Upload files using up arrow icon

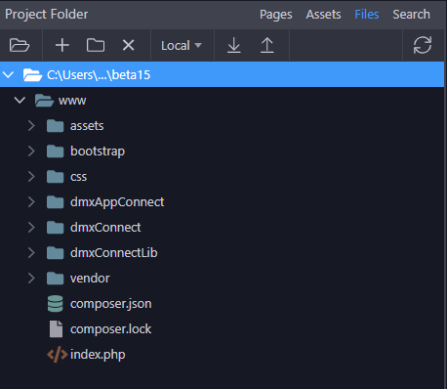coord(267,45)
